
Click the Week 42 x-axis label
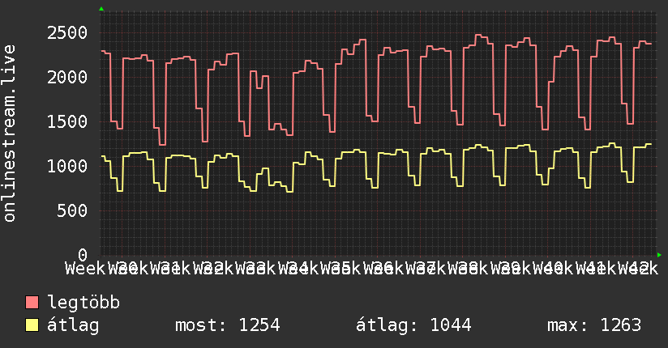tap(611, 268)
